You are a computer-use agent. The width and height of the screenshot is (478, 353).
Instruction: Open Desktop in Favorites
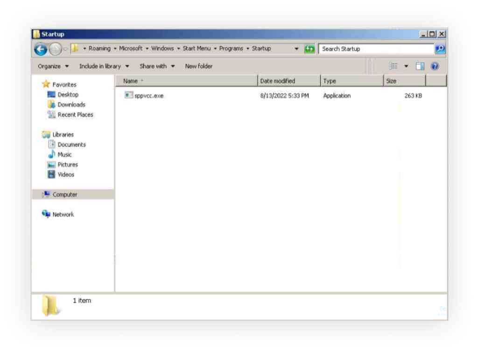point(68,95)
